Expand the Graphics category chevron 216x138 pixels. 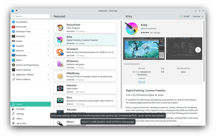click(x=48, y=46)
